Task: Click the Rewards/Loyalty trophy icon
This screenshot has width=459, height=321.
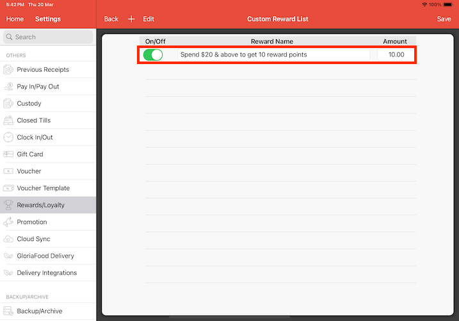Action: pos(8,205)
